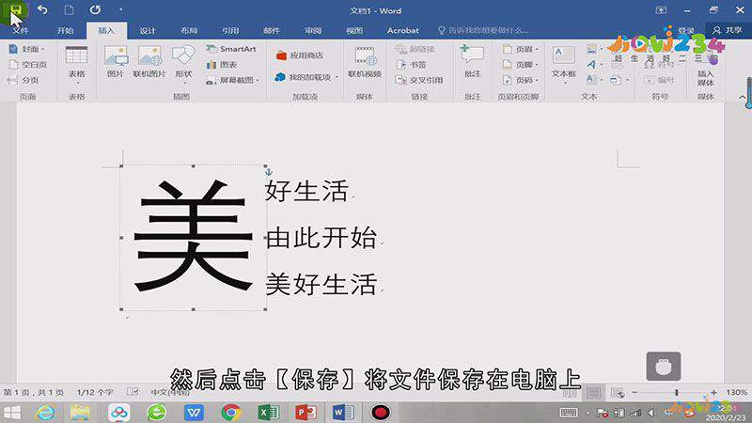The width and height of the screenshot is (752, 423).
Task: Add a comment with 批注
Action: [473, 61]
